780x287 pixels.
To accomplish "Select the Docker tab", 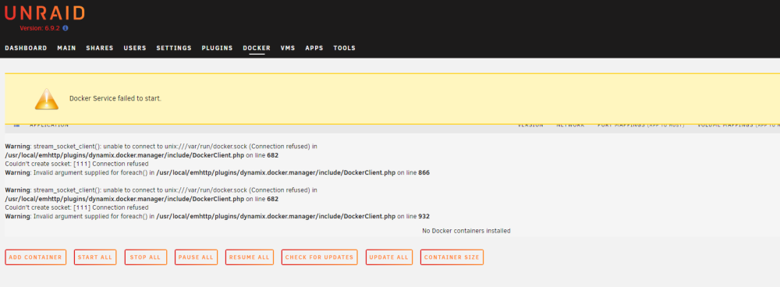I will [257, 48].
